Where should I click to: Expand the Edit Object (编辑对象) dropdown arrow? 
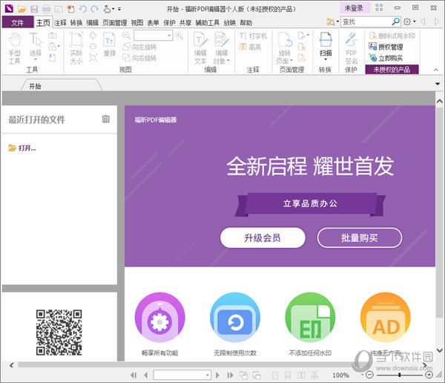tap(228, 61)
